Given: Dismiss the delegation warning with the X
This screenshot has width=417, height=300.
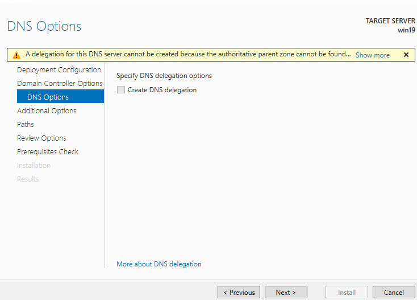Looking at the screenshot, I should [406, 55].
